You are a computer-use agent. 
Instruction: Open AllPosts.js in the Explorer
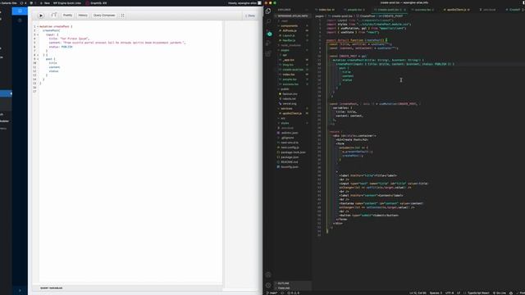point(290,31)
